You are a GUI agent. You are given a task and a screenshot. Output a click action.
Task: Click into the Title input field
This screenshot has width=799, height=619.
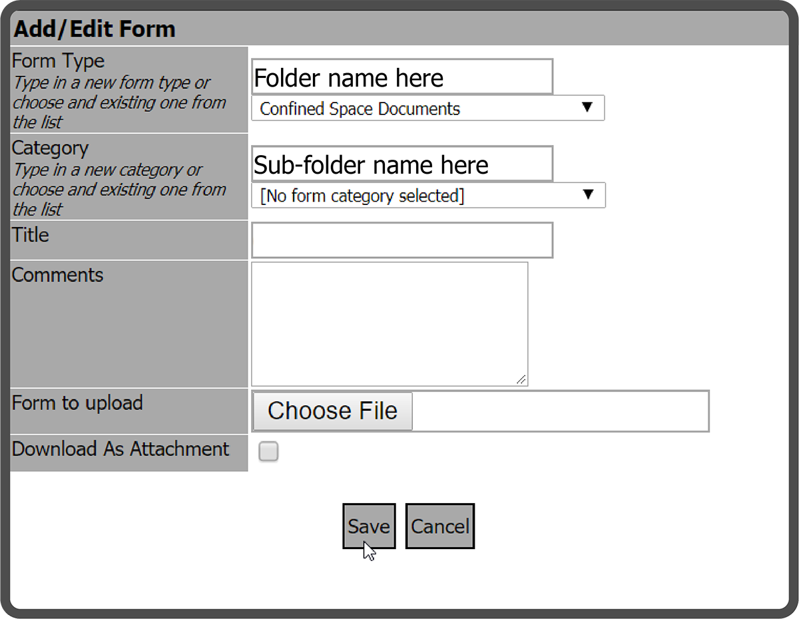click(401, 240)
